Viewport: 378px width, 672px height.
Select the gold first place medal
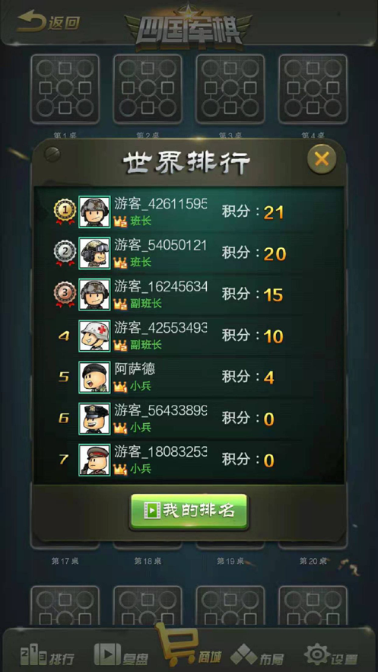pyautogui.click(x=65, y=212)
